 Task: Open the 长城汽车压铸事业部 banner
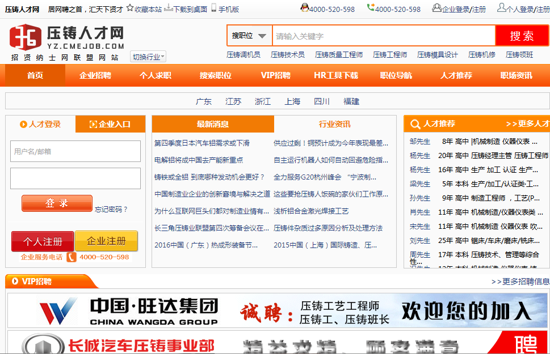[277, 342]
